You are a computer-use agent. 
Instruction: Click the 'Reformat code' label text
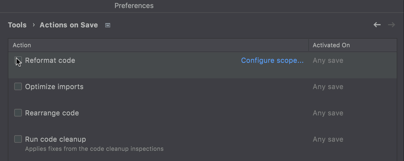[x=50, y=60]
